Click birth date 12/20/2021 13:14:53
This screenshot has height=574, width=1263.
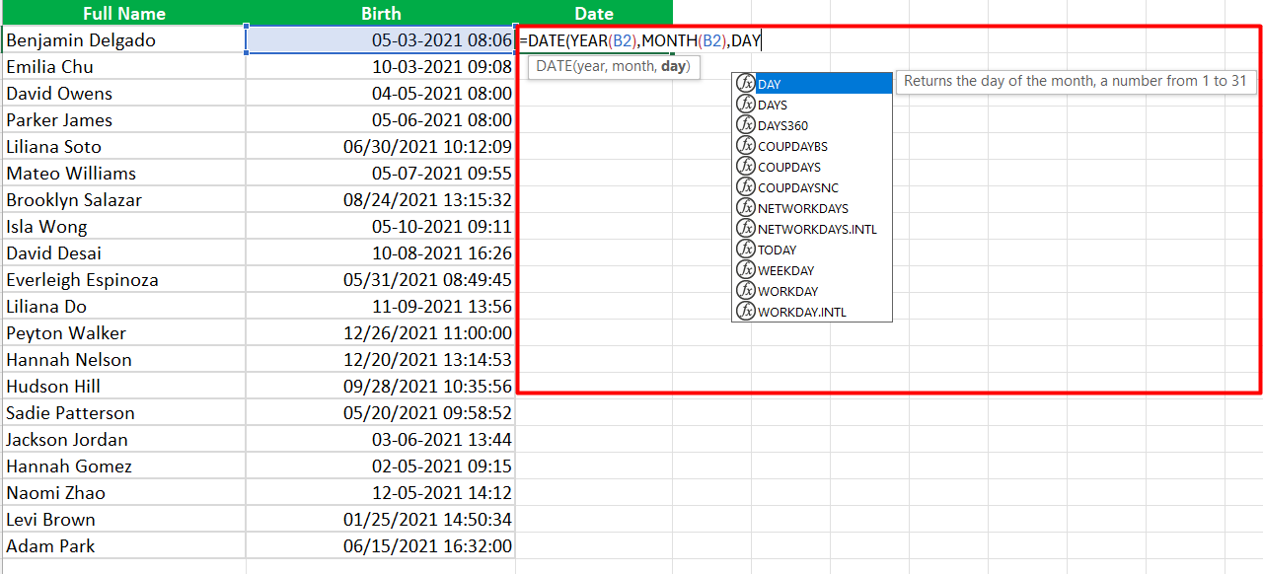click(381, 360)
